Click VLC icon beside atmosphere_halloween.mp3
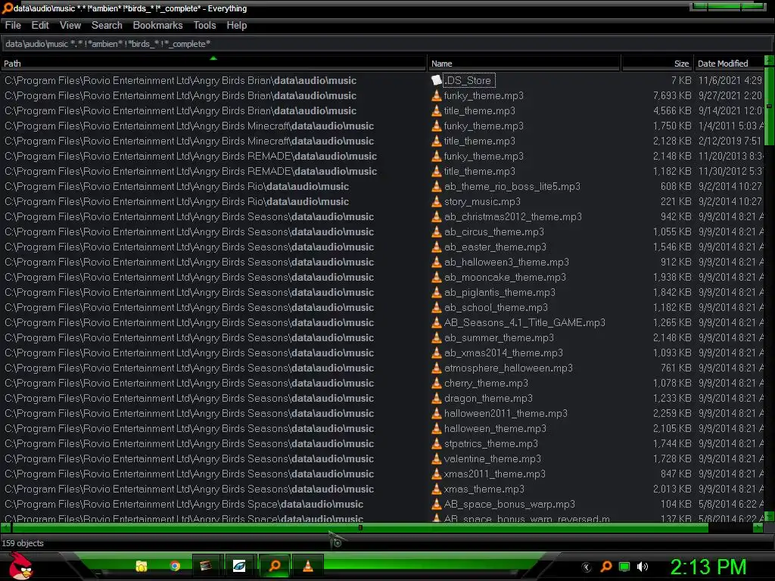775x581 pixels. coord(436,368)
